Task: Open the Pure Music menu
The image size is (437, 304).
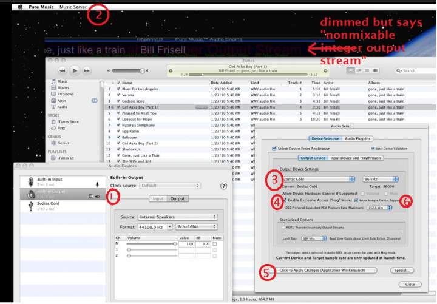Action: coord(41,7)
